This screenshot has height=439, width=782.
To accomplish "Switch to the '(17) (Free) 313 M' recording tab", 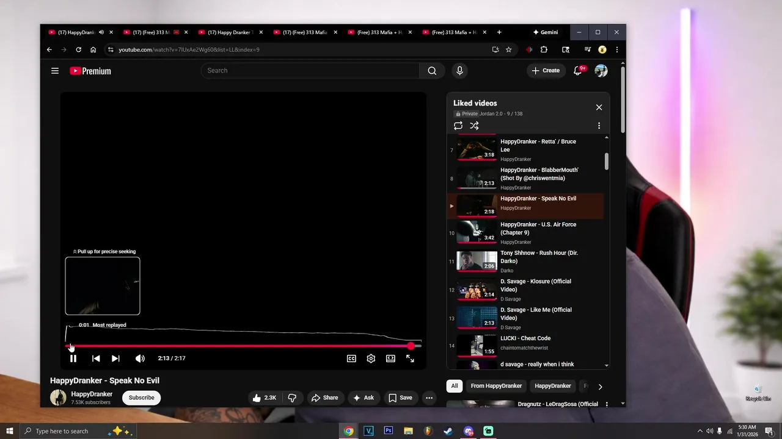I will (x=154, y=32).
